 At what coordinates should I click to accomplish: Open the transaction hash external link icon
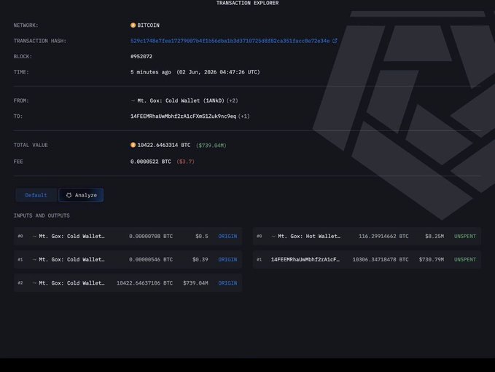(x=335, y=41)
